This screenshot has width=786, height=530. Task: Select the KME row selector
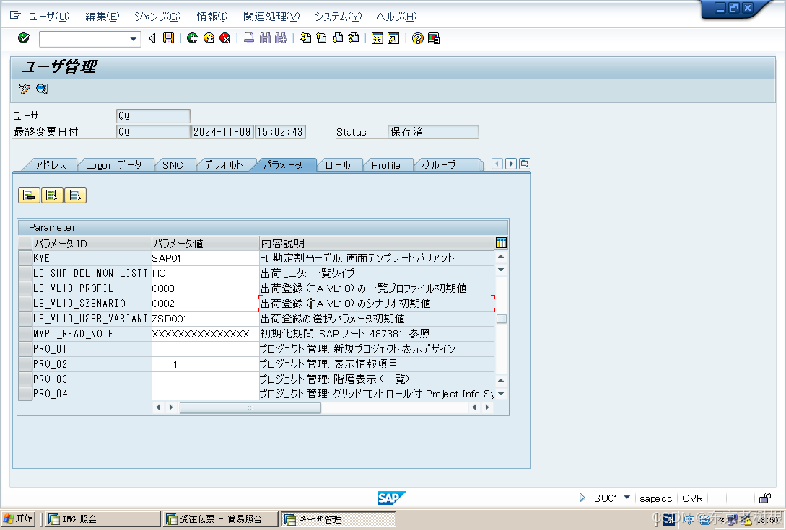pyautogui.click(x=25, y=258)
